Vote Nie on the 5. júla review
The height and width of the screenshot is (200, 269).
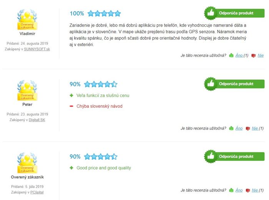pos(255,190)
